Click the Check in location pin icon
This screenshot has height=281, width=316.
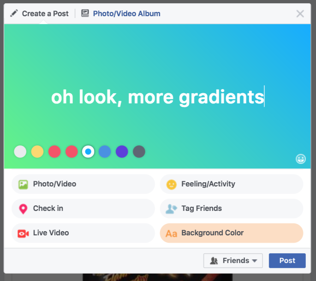23,209
